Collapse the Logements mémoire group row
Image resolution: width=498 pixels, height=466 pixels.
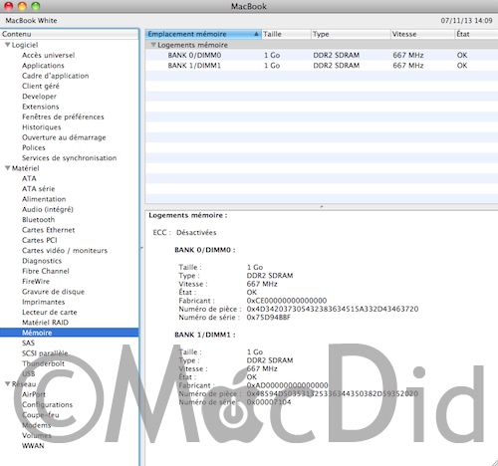[153, 45]
